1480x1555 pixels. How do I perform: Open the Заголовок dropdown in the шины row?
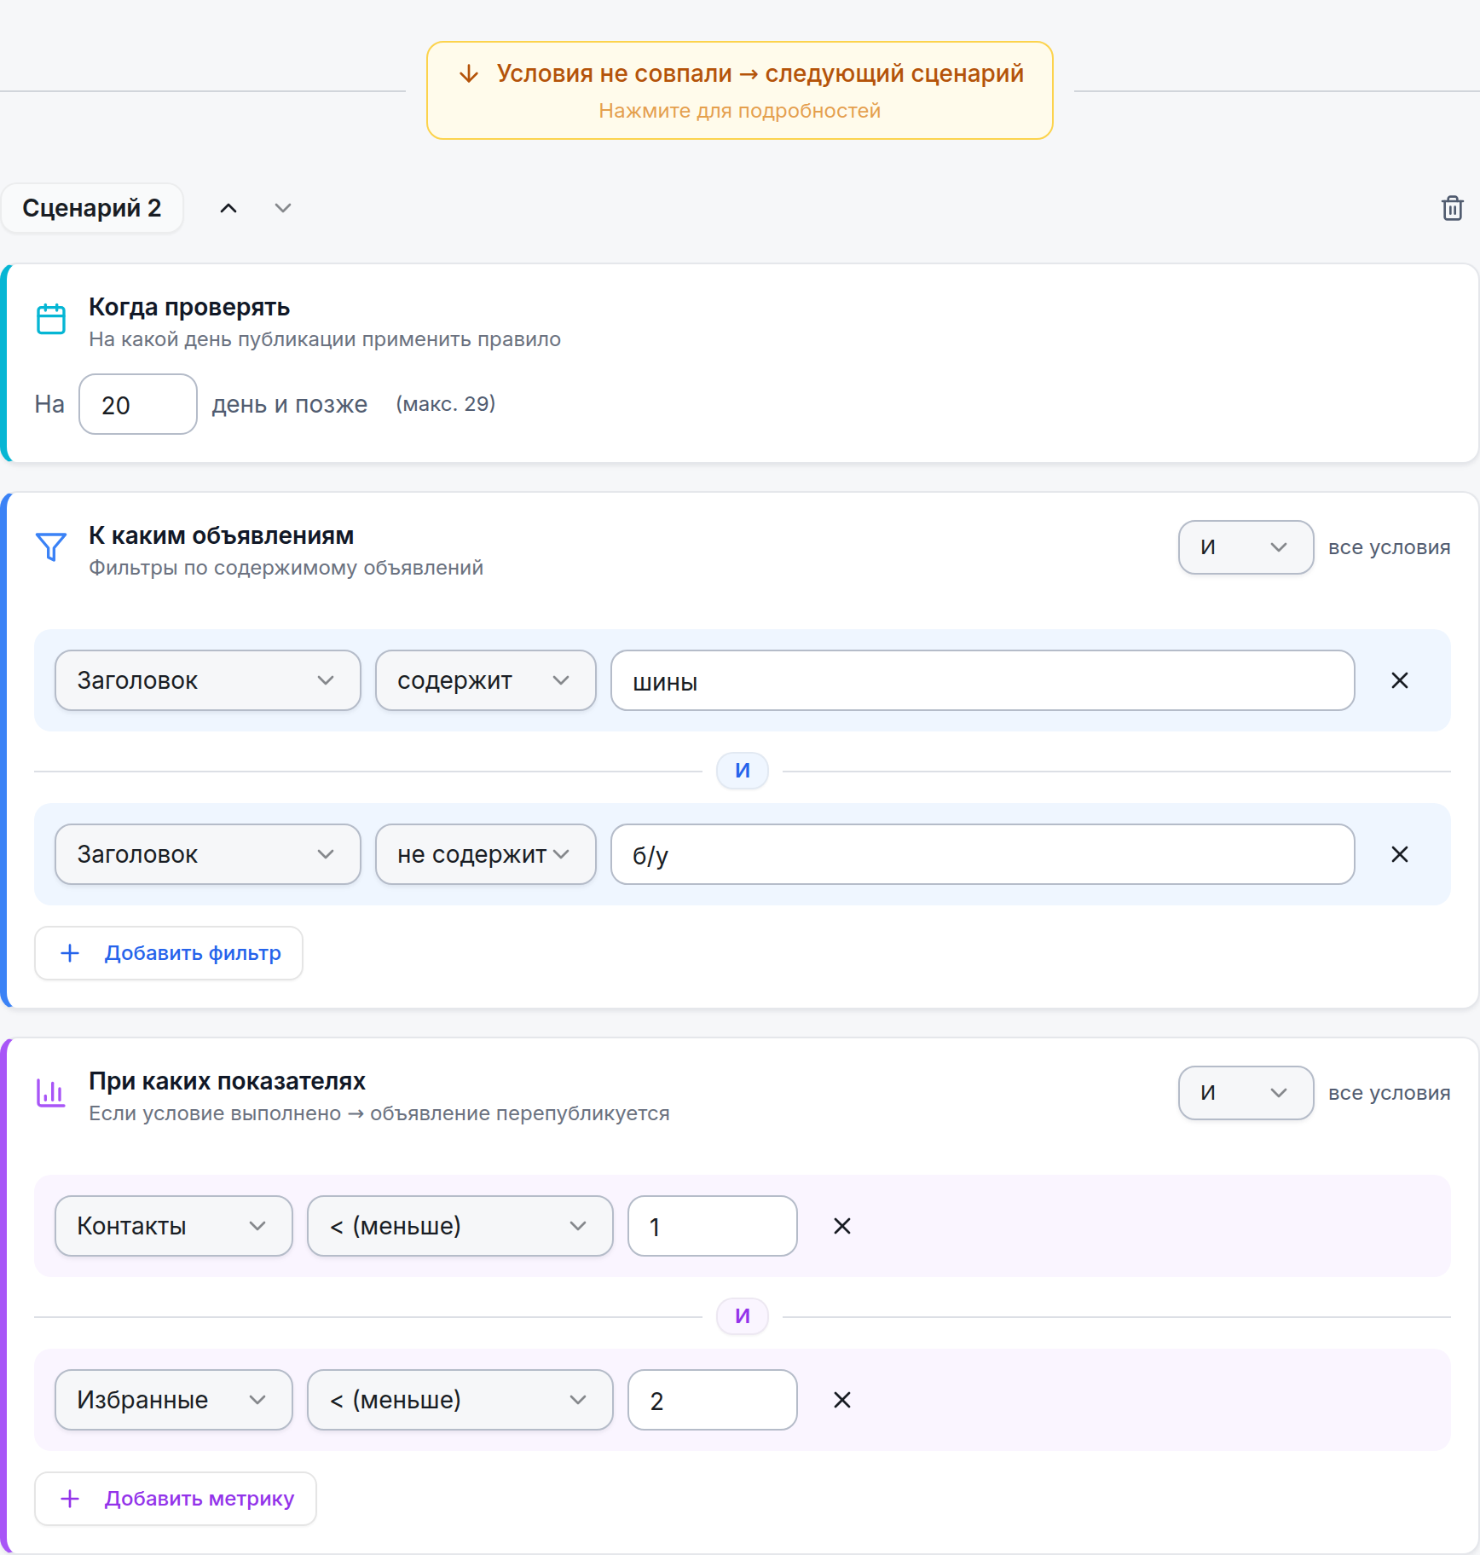click(208, 680)
